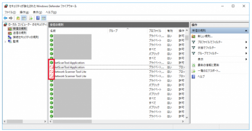Expand the 監視 tree node arrow
Viewport: 252px width, 131px height.
5,42
